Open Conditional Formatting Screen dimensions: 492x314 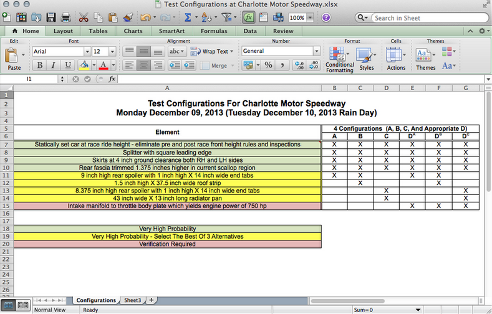point(339,60)
